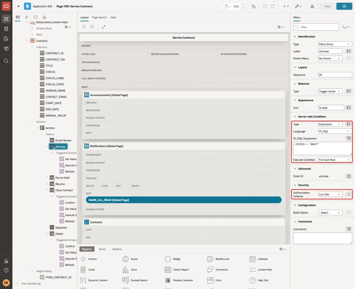The image size is (355, 289).
Task: Select MARK_ALL_READ global page button
Action: point(184,200)
